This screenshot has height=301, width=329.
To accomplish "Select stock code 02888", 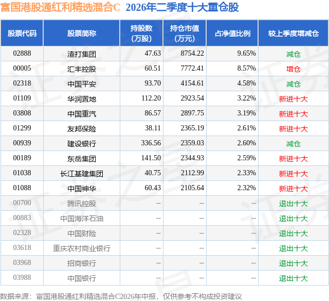I will click(x=22, y=54).
